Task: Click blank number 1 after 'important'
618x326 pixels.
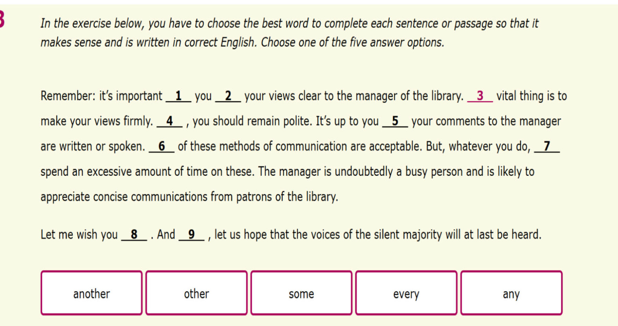Action: point(179,96)
